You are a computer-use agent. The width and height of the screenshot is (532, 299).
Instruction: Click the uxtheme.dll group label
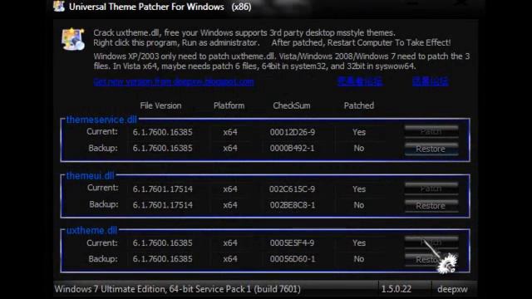tap(92, 231)
